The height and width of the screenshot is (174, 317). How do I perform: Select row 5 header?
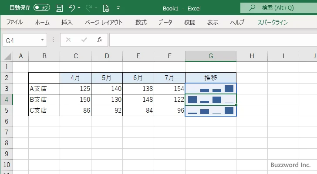pyautogui.click(x=7, y=110)
